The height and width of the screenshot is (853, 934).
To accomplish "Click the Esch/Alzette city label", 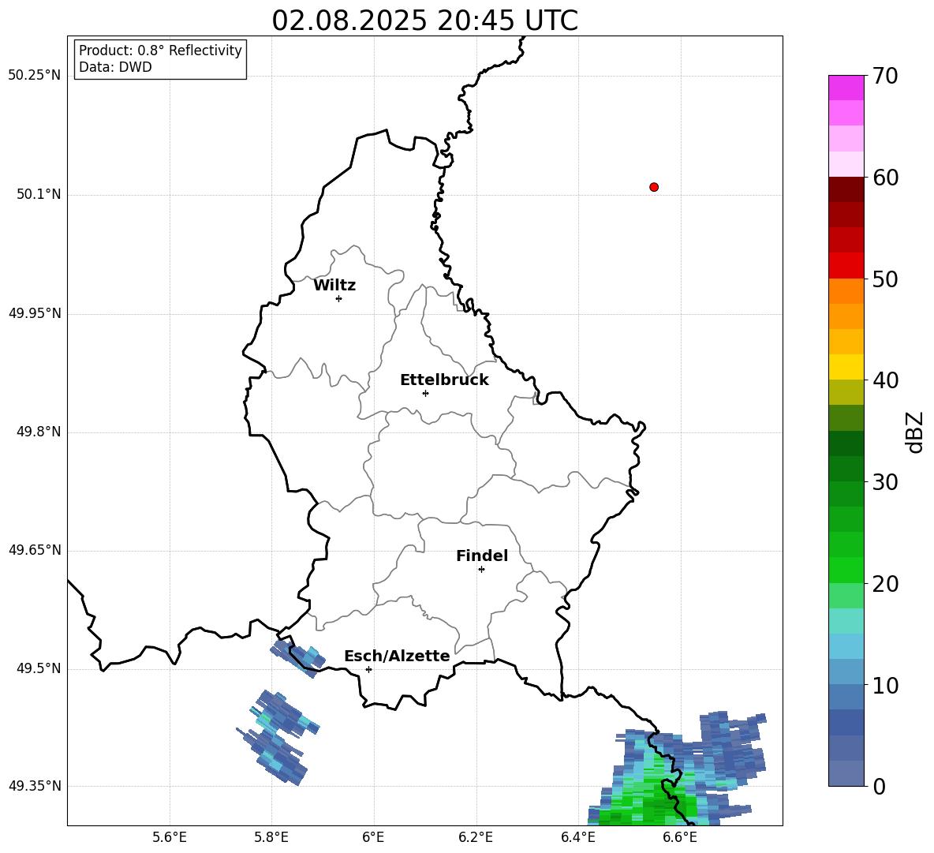I will (397, 656).
